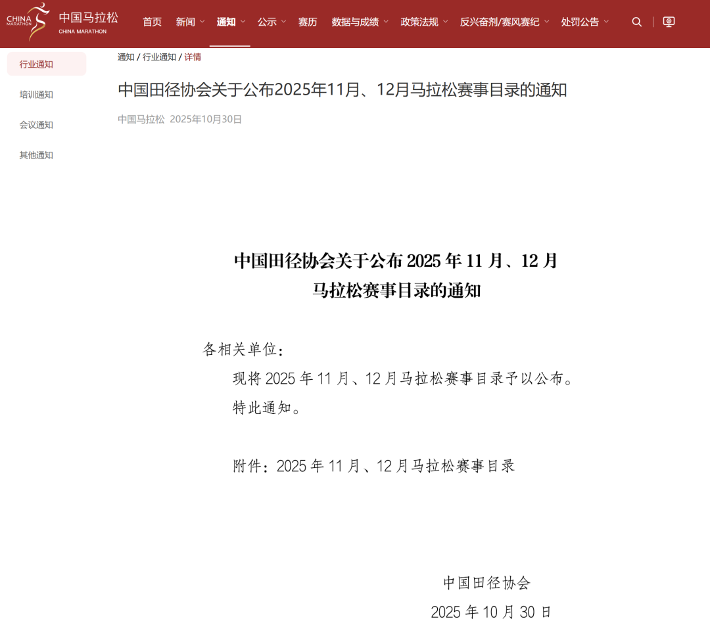Click the 通知 breadcrumb link
Viewport: 710px width, 627px height.
(126, 57)
